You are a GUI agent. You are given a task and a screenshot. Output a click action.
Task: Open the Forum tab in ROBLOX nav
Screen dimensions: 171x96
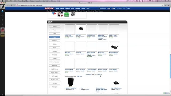(83, 8)
